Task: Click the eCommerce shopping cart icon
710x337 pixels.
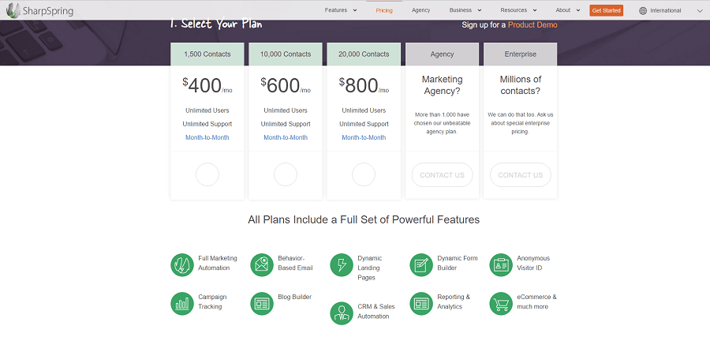Action: (x=501, y=303)
